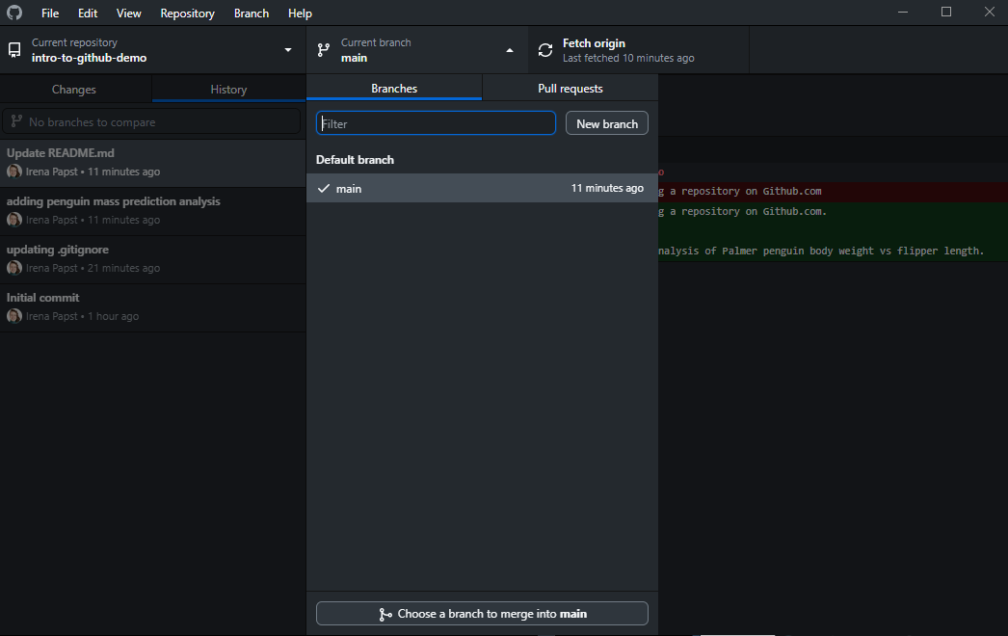Open the Branch menu

pyautogui.click(x=252, y=13)
